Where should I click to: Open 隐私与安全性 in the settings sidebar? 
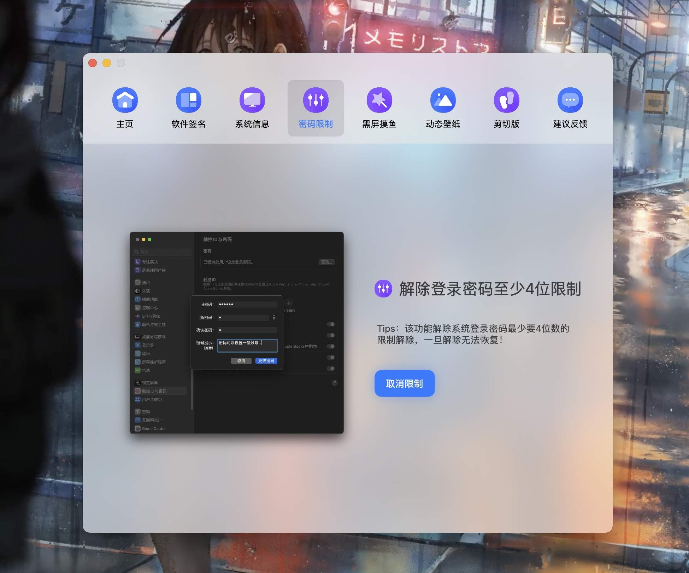pos(154,324)
